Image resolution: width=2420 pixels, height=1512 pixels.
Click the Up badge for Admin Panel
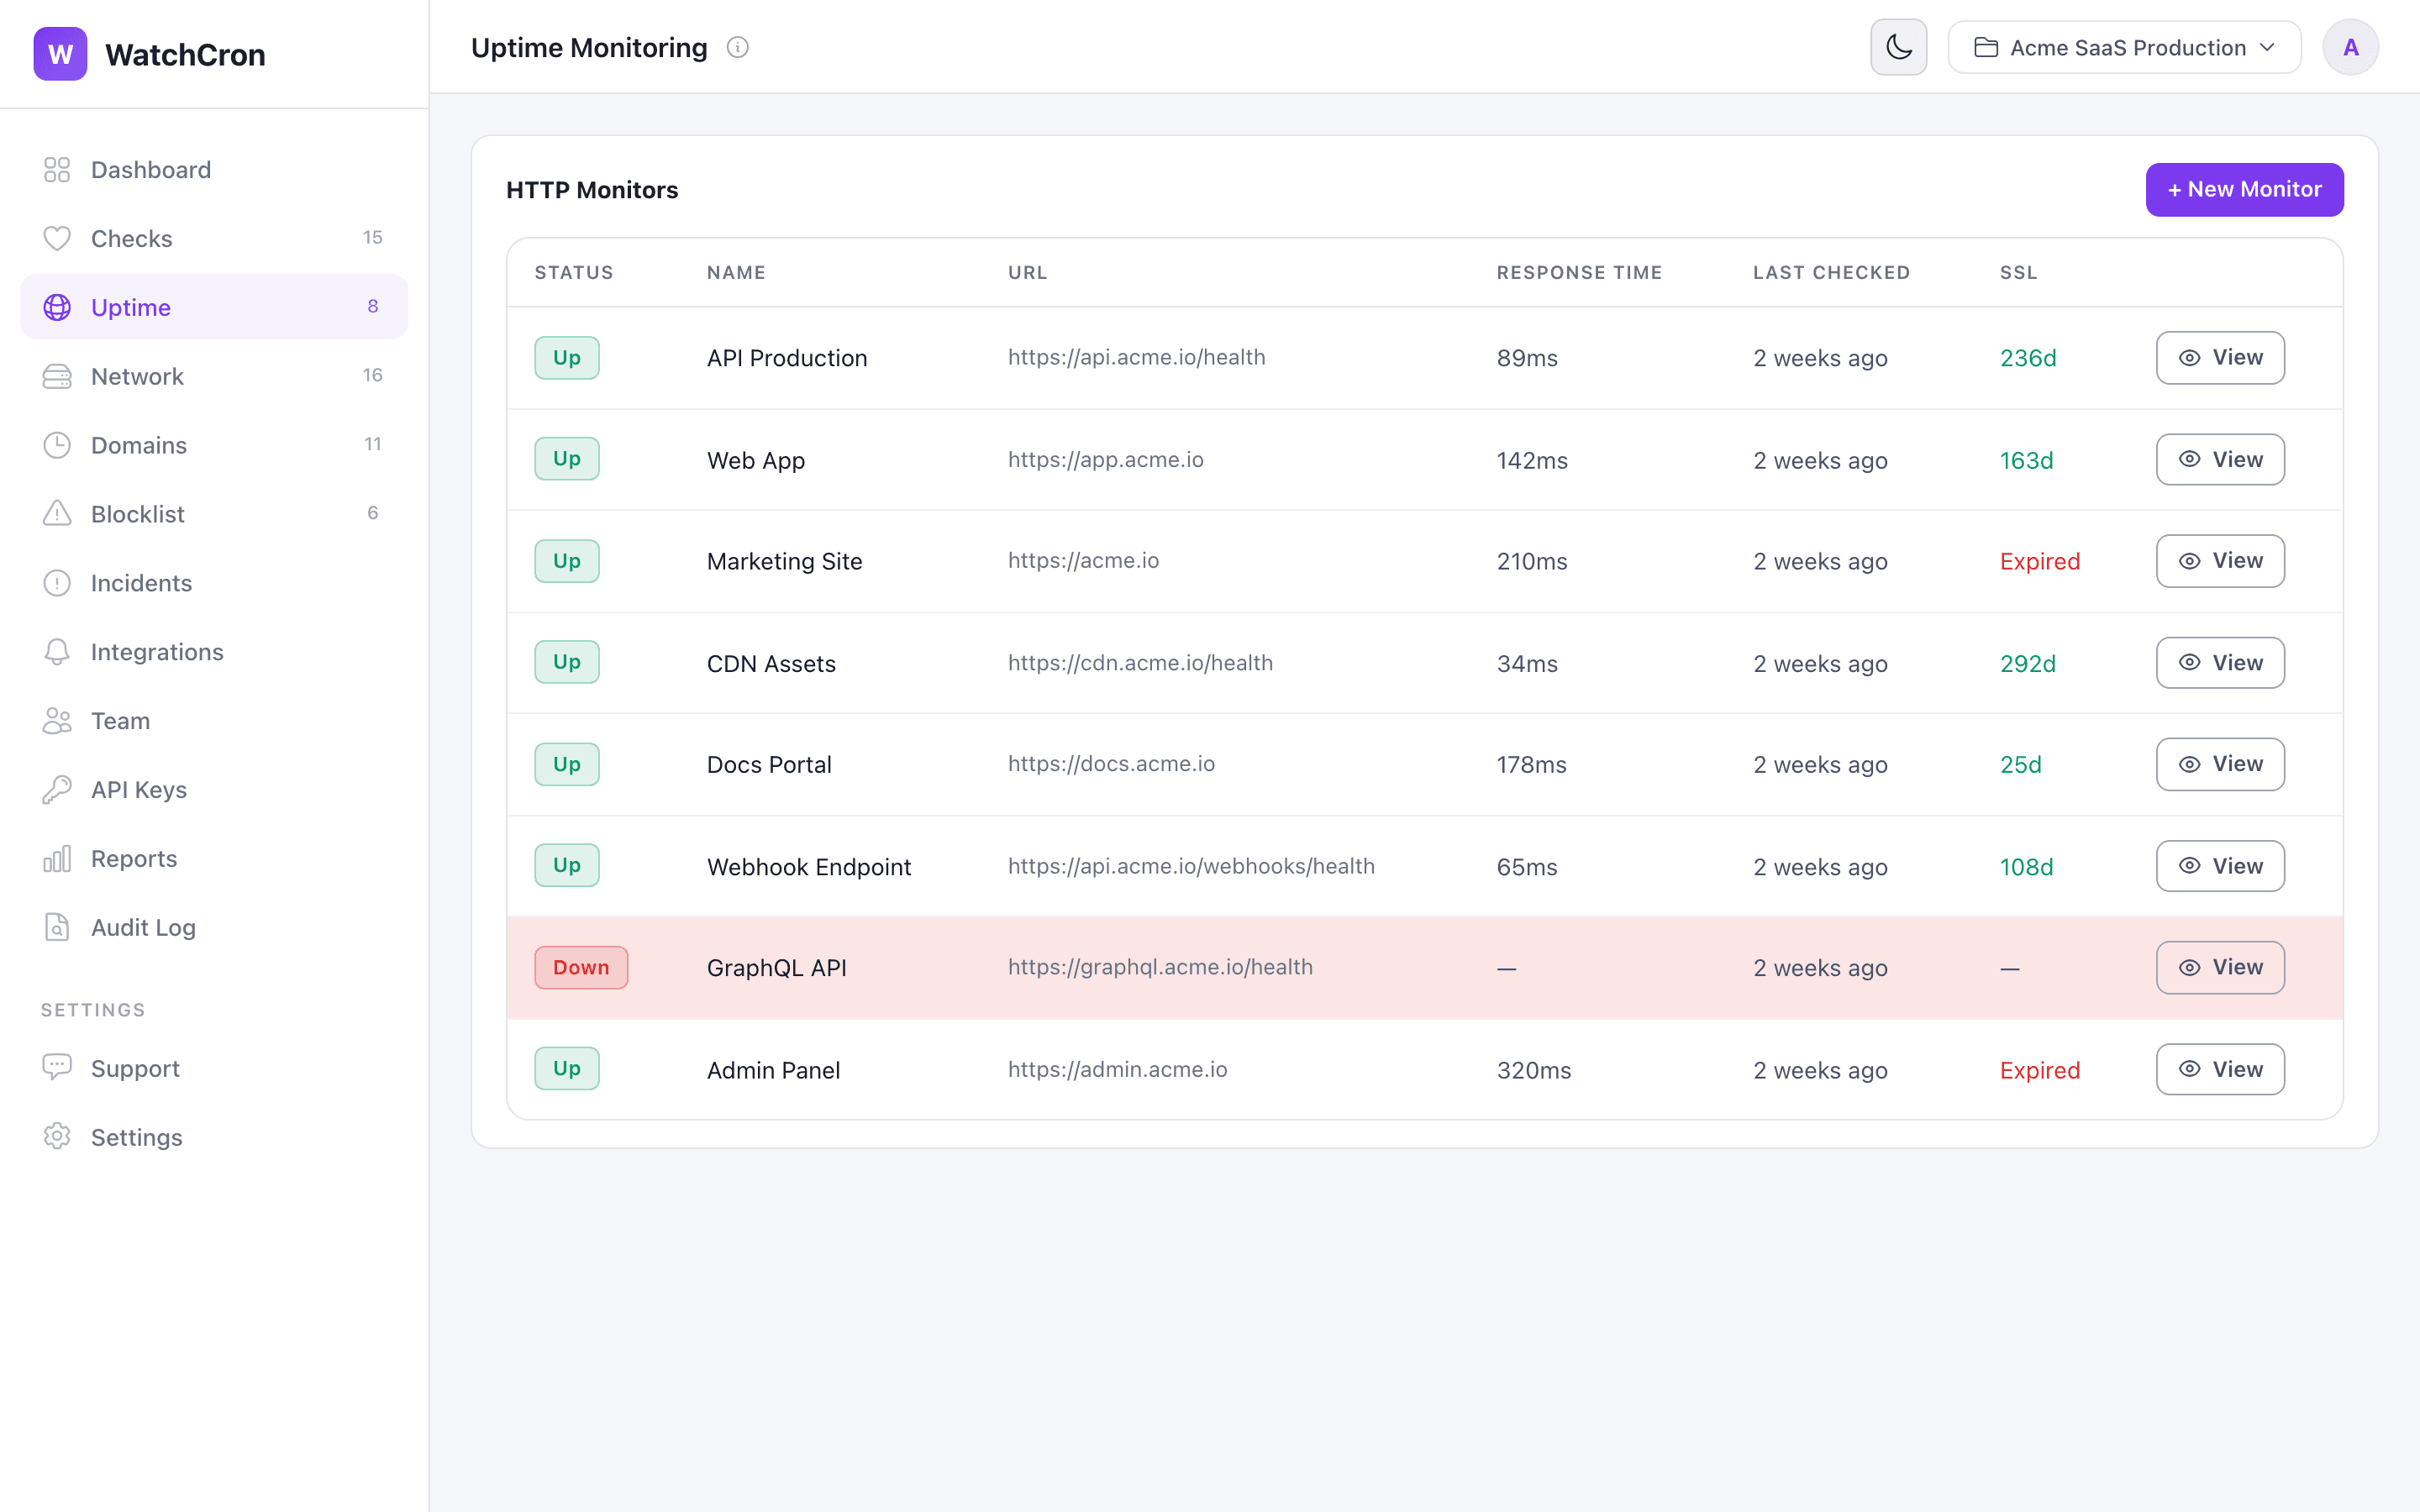567,1069
